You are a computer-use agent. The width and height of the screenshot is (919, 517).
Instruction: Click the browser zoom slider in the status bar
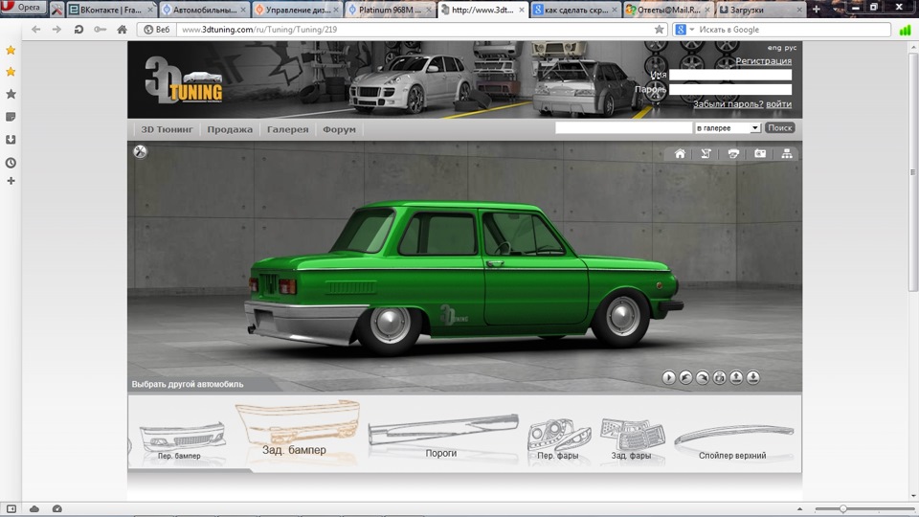[842, 508]
